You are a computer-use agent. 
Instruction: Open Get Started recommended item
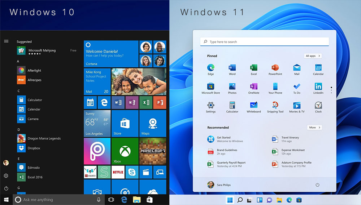click(x=225, y=139)
